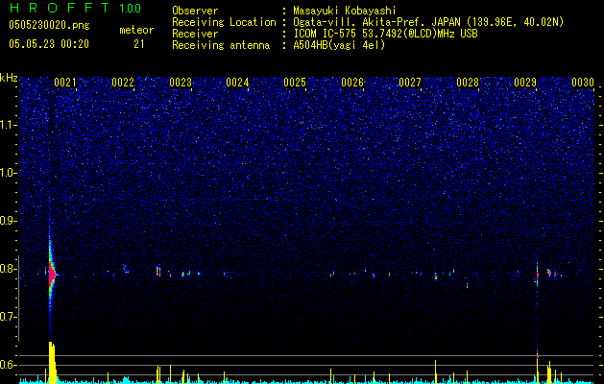Click the 0027 time marker
The height and width of the screenshot is (384, 604).
410,83
